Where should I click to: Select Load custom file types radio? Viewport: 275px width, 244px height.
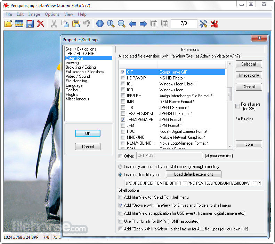click(x=120, y=175)
